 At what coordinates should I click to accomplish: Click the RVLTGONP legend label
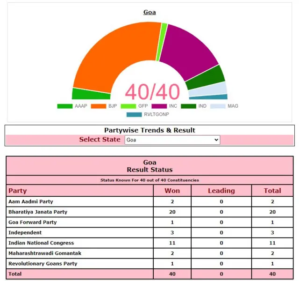(x=157, y=114)
